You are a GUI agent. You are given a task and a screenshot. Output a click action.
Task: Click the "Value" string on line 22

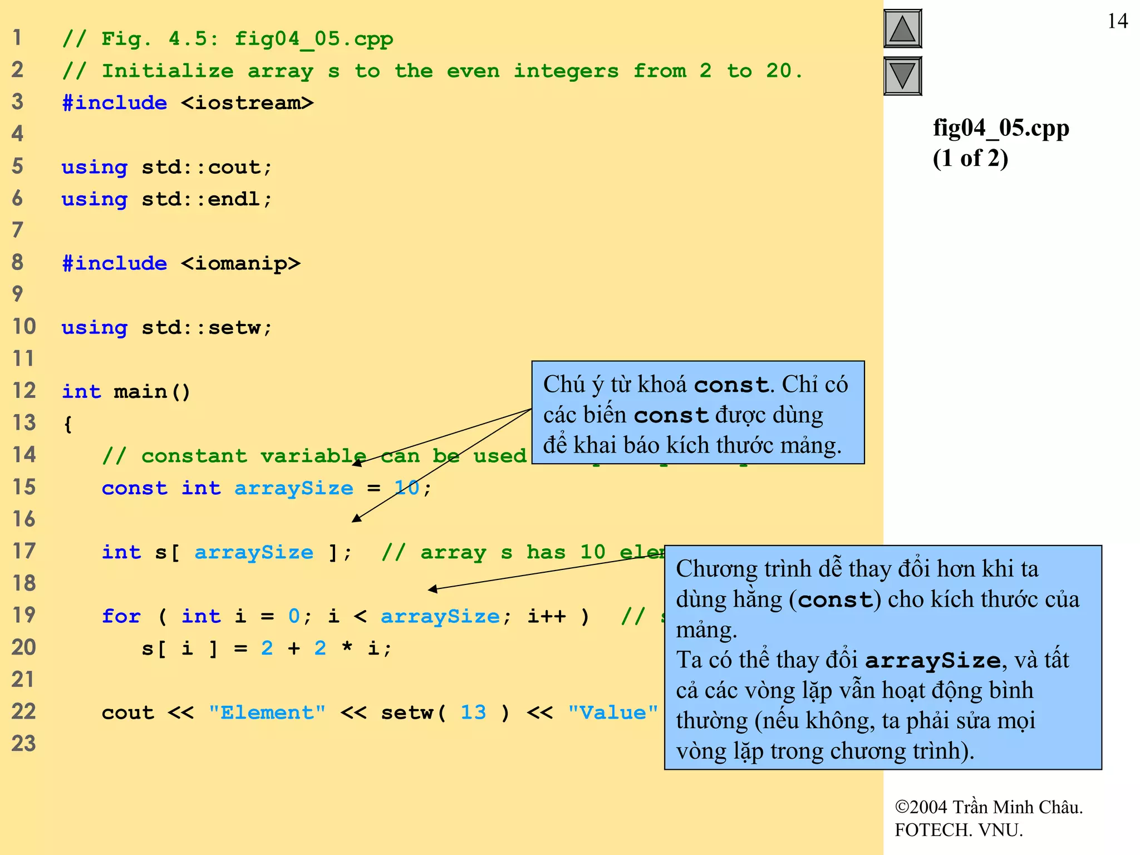[x=613, y=712]
